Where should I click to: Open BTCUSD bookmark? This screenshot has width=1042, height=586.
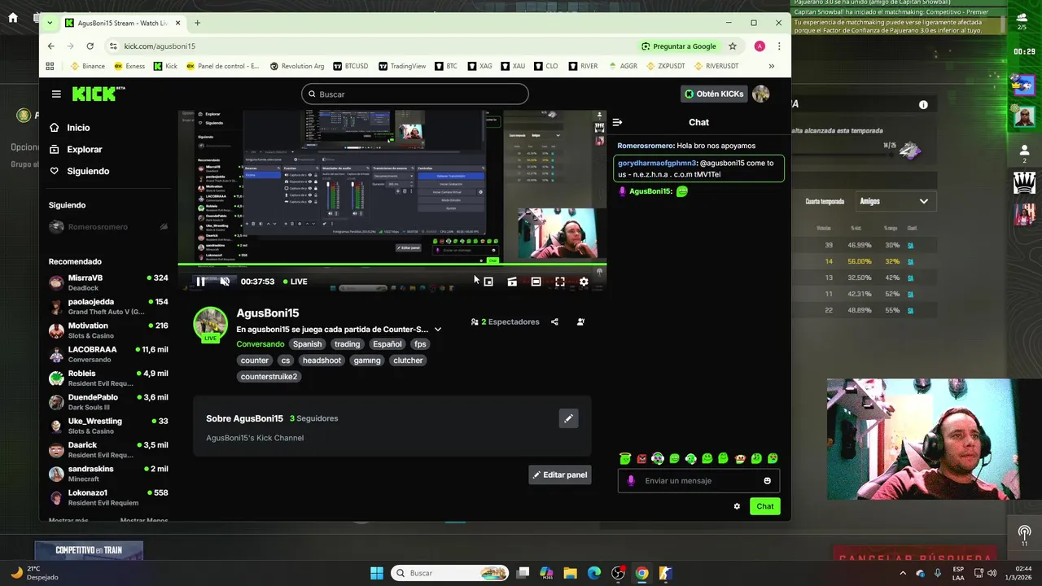(350, 66)
